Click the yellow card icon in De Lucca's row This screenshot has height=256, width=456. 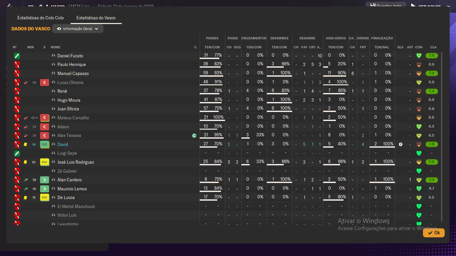(25, 198)
